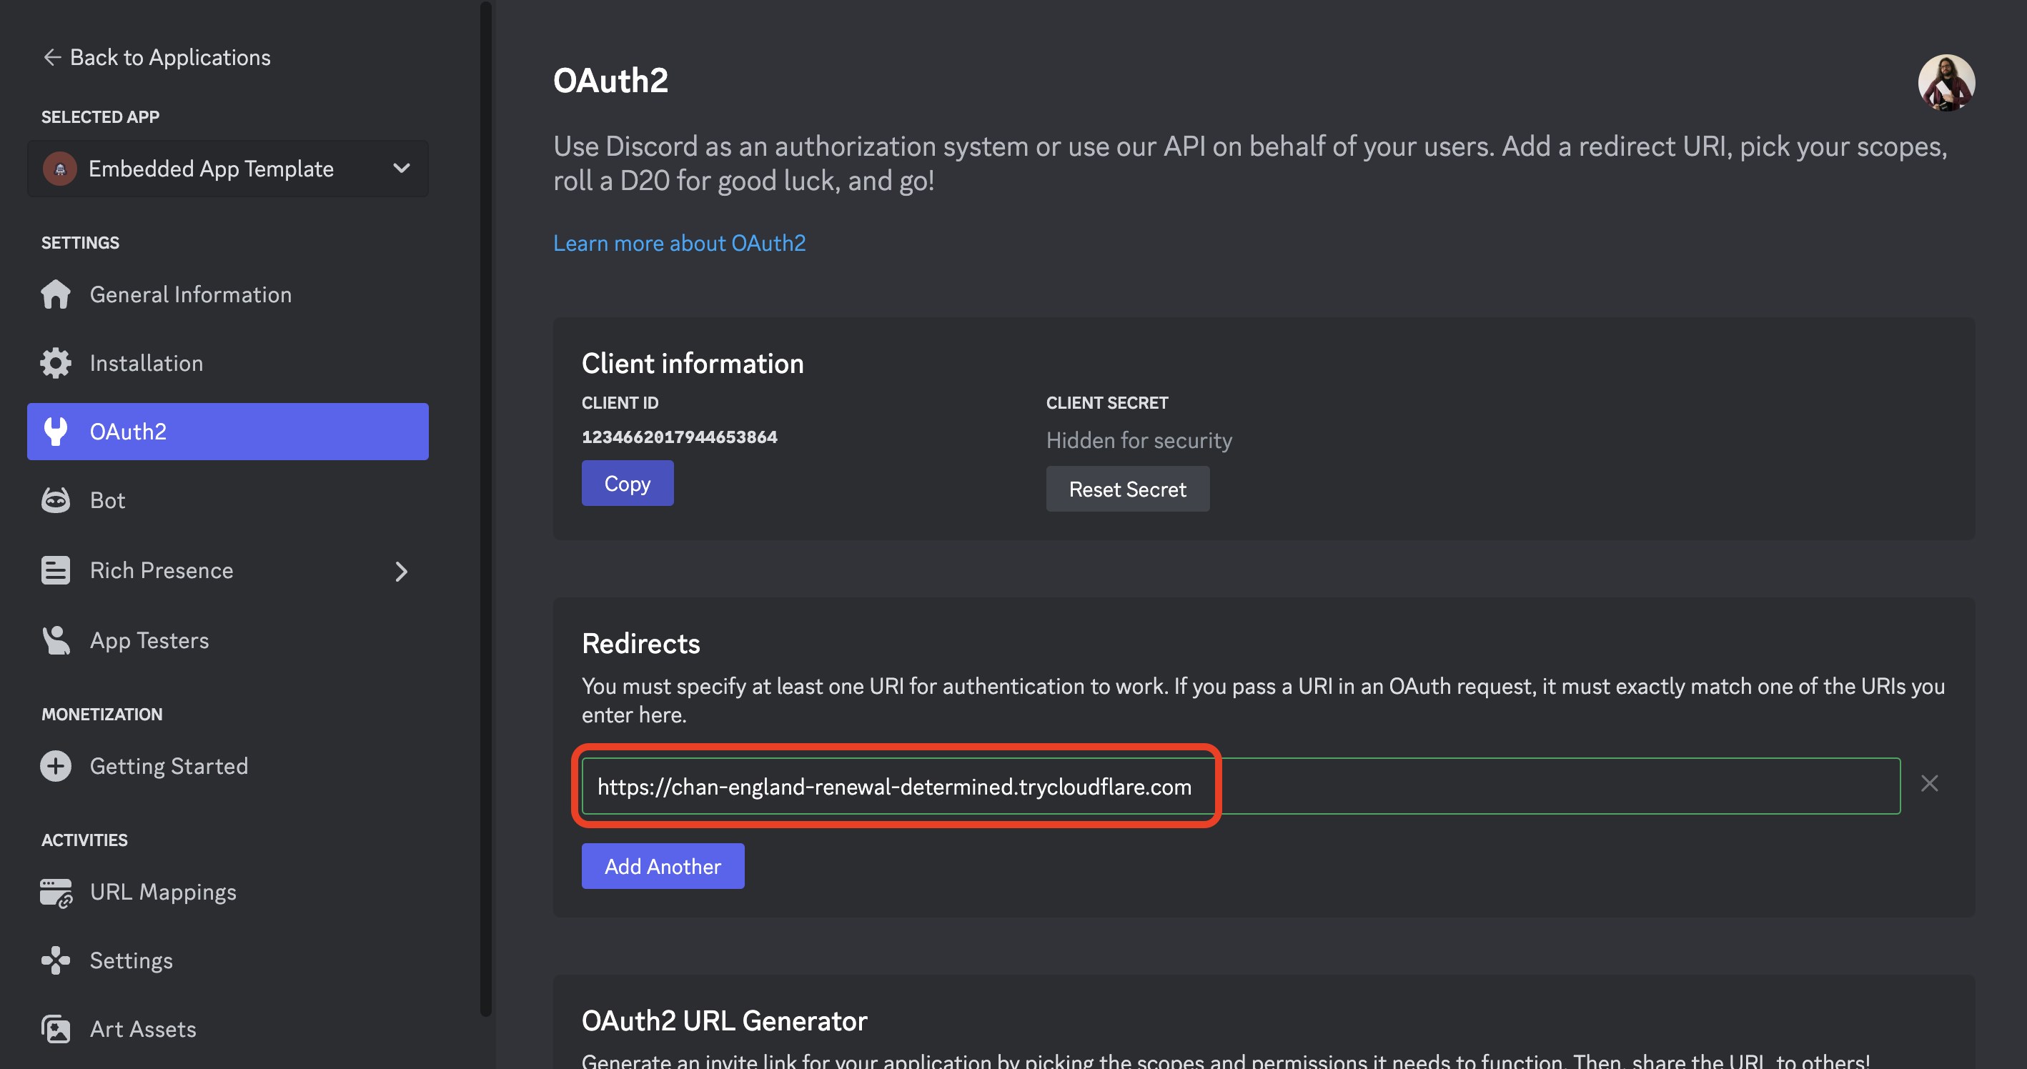2027x1069 pixels.
Task: Click the Installation gear icon
Action: pyautogui.click(x=56, y=362)
